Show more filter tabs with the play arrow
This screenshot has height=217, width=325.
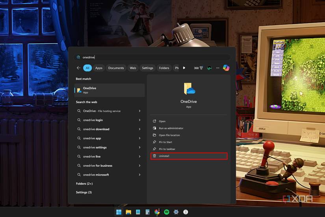184,68
